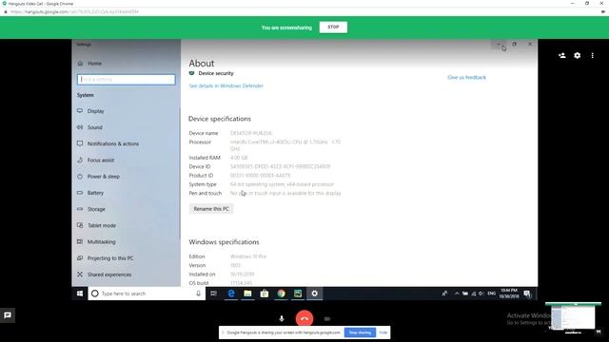The width and height of the screenshot is (609, 342).
Task: Toggle the camera icon in call controls
Action: click(x=327, y=319)
